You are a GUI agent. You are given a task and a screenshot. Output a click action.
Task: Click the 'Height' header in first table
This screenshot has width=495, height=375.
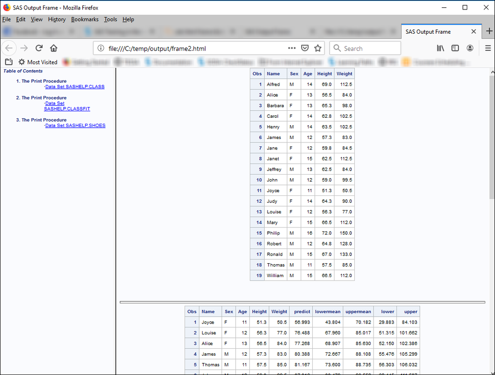click(x=325, y=73)
